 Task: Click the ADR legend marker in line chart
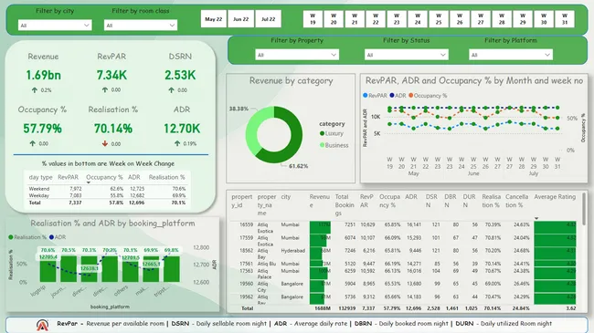pos(392,96)
